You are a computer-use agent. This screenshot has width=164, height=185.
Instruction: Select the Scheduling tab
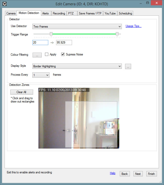click(x=125, y=13)
